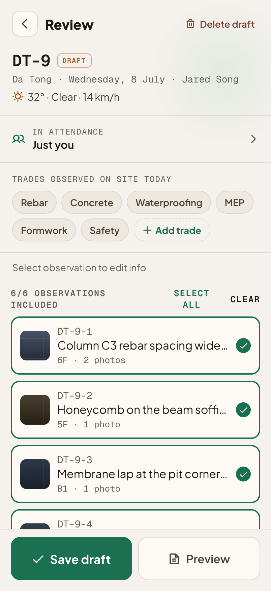This screenshot has height=591, width=271.
Task: Click the plus icon in Add trade
Action: [x=147, y=230]
